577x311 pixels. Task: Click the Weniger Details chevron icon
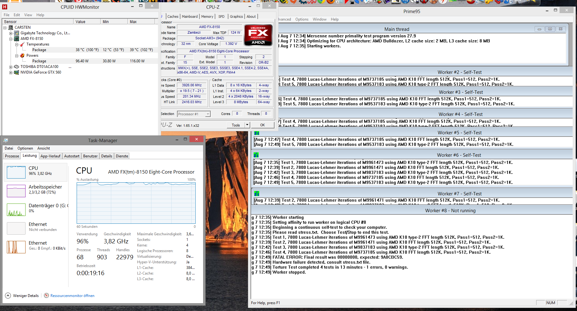pyautogui.click(x=8, y=295)
